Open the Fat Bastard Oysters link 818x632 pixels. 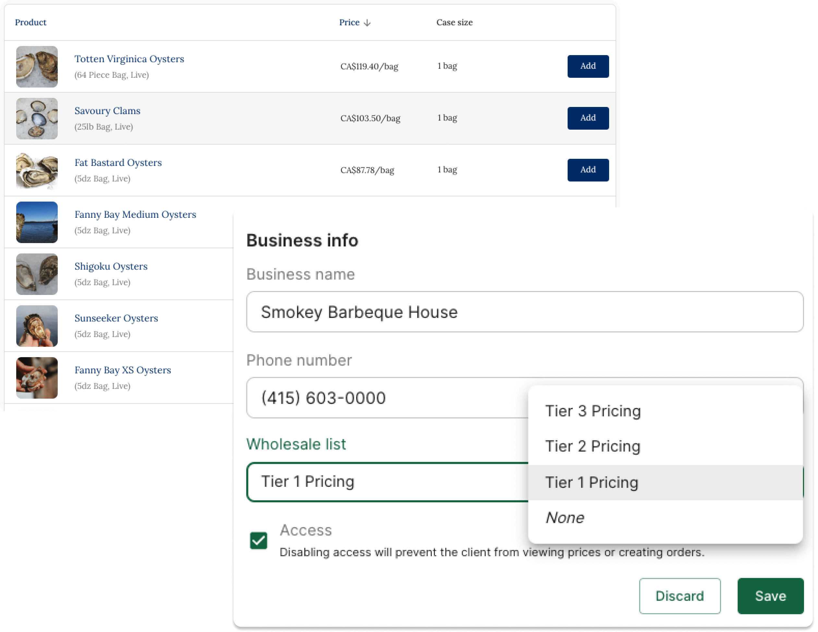118,162
